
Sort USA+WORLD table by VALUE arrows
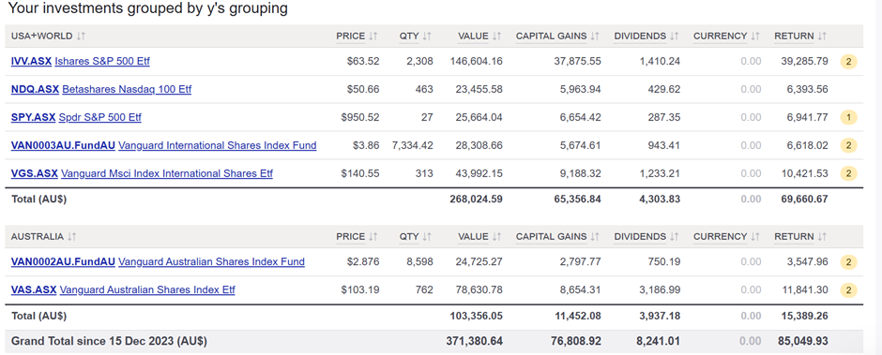pos(496,36)
